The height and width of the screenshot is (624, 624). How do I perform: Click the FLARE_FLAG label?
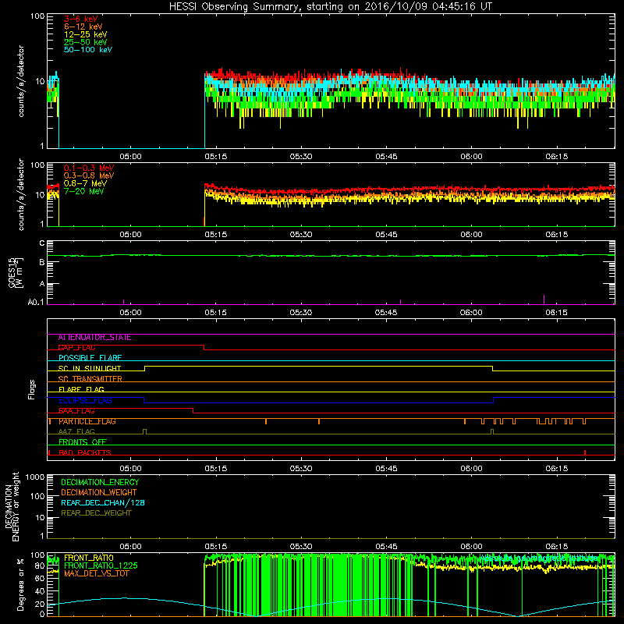[81, 389]
